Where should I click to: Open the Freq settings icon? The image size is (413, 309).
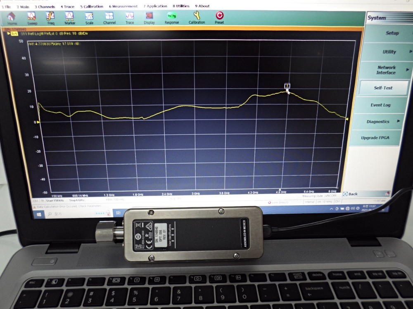(x=51, y=19)
